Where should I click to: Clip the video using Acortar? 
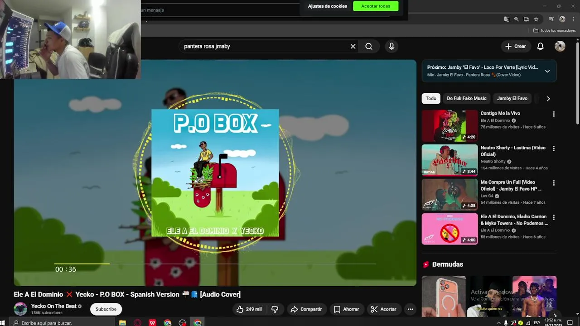click(383, 309)
